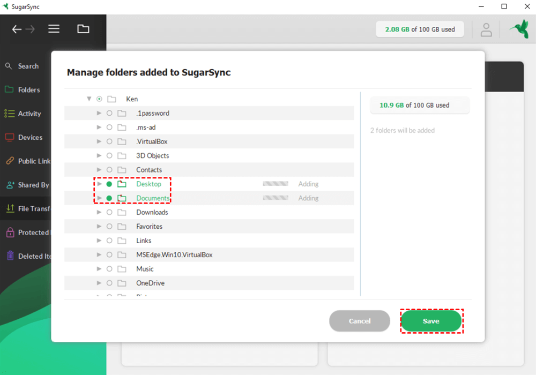The height and width of the screenshot is (375, 536).
Task: Expand the OneDrive folder arrow
Action: 99,283
